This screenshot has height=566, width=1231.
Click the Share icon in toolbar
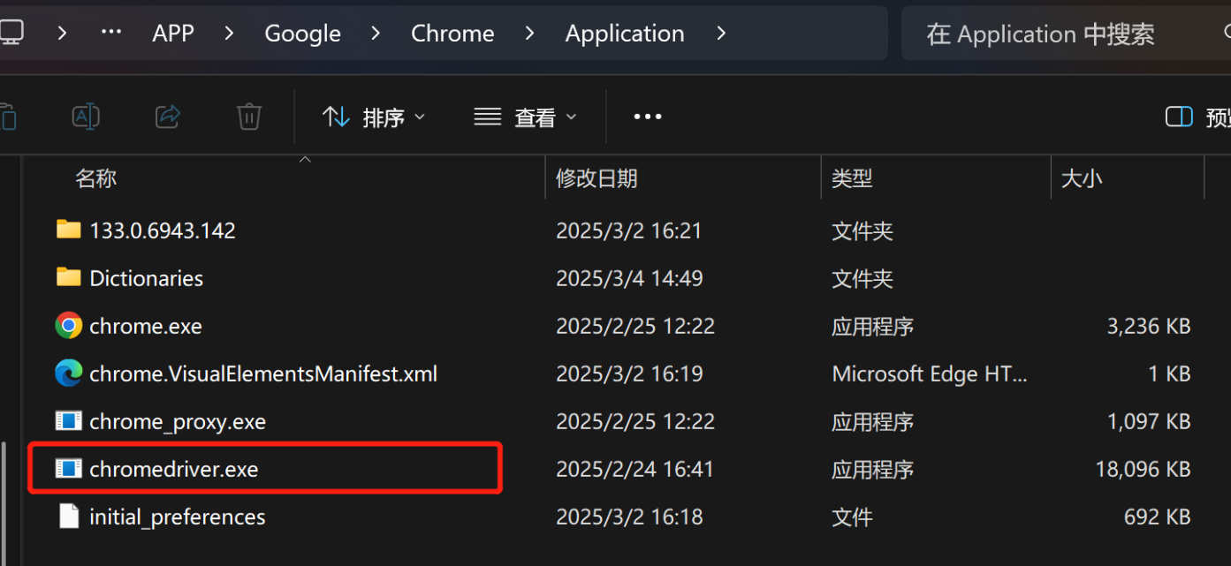tap(167, 116)
